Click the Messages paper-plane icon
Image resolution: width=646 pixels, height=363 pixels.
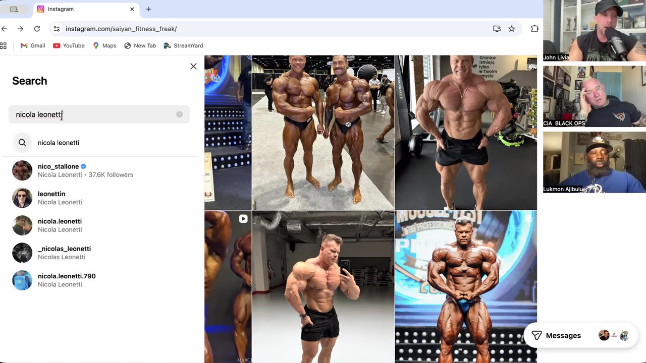click(x=536, y=336)
